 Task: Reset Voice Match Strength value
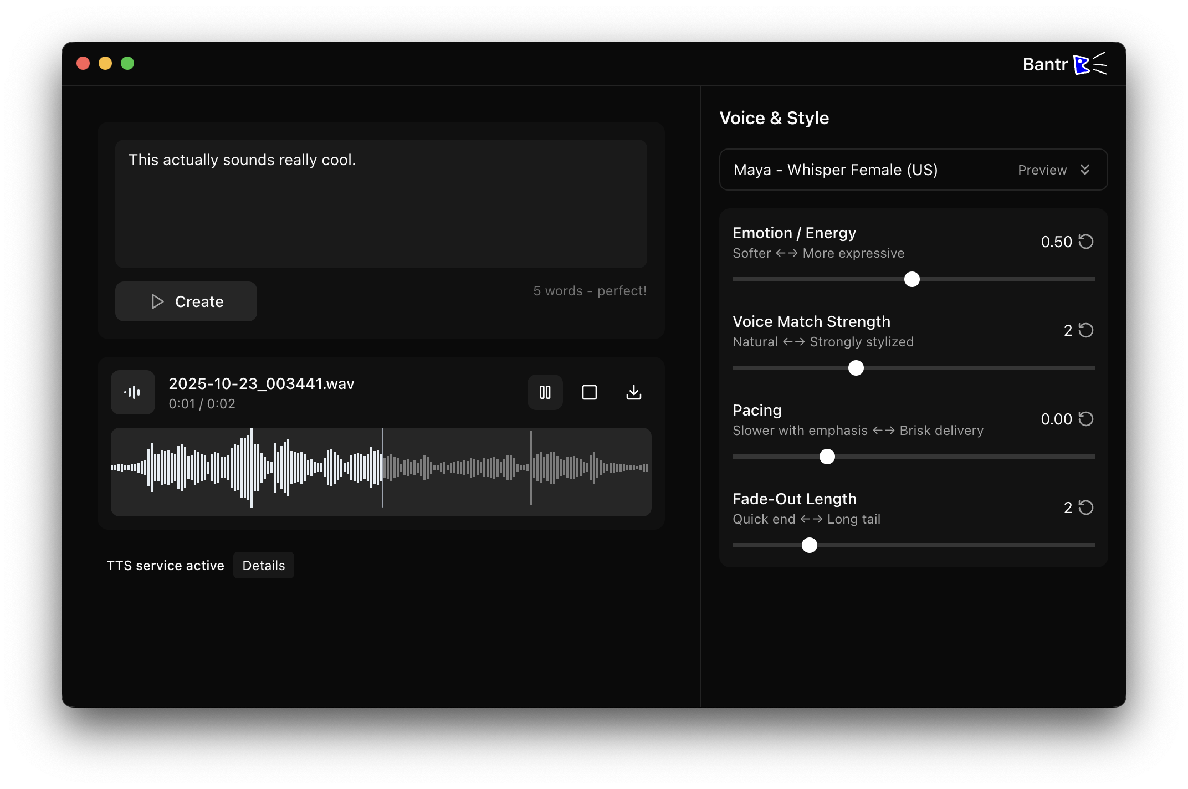[1086, 330]
